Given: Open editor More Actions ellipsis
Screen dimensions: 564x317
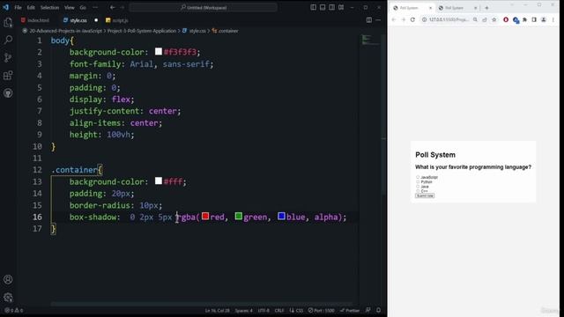Looking at the screenshot, I should pyautogui.click(x=378, y=20).
